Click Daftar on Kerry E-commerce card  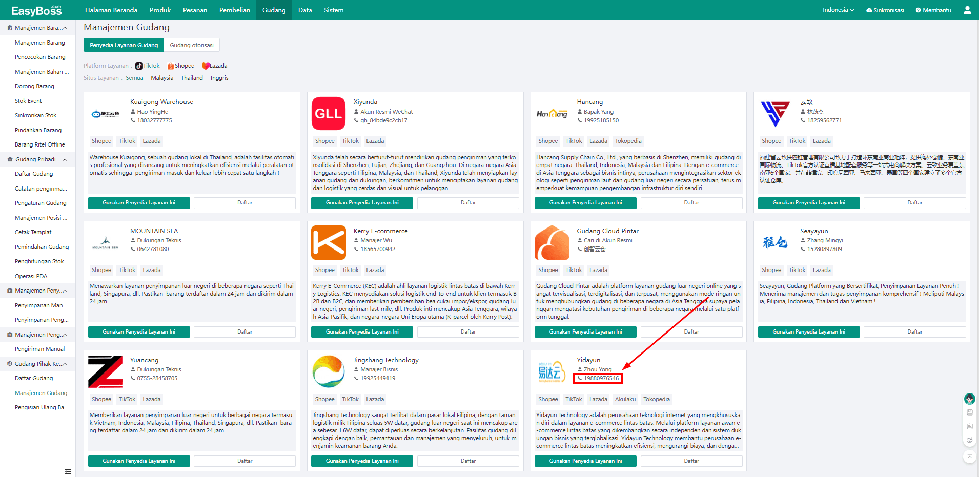[x=468, y=332]
